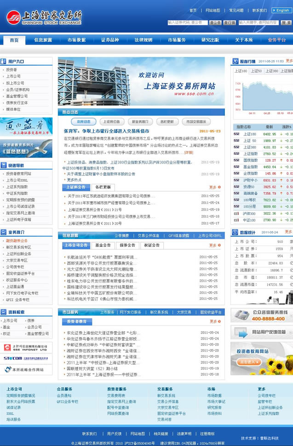Viewport: 293px width, 446px height.
Task: Click the 快速导航 section icon
Action: (x=3, y=165)
